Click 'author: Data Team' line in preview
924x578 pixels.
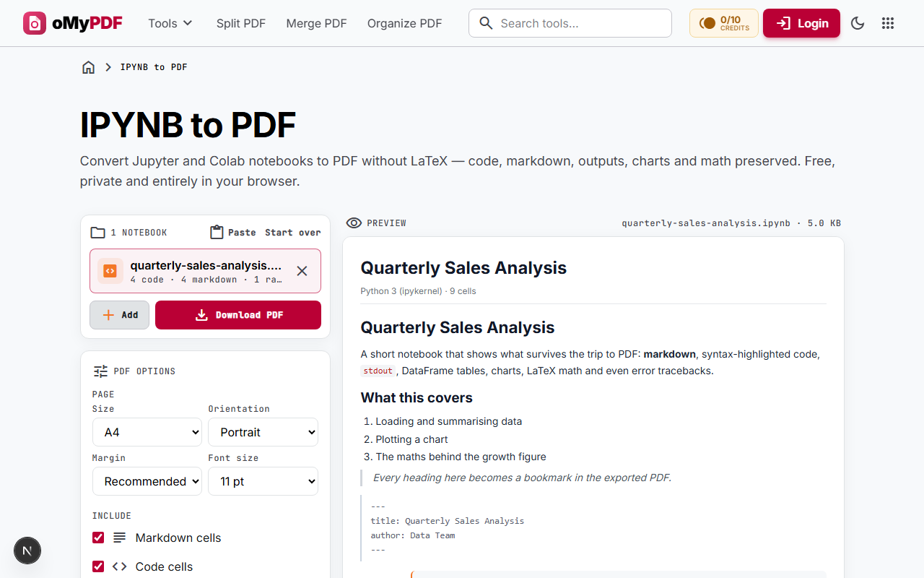pyautogui.click(x=413, y=535)
